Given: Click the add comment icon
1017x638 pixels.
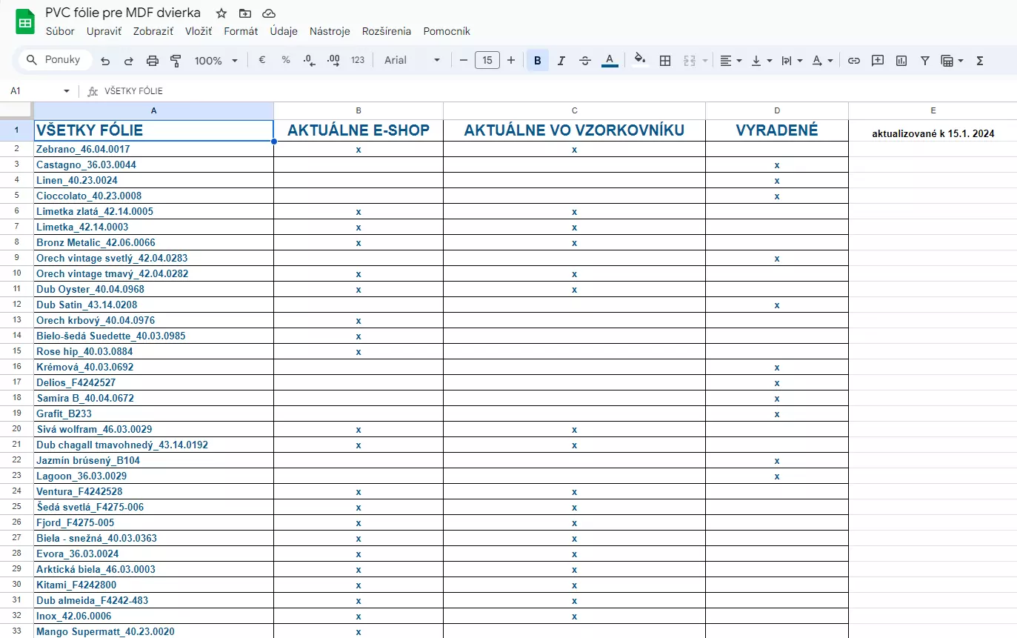Looking at the screenshot, I should pyautogui.click(x=878, y=61).
